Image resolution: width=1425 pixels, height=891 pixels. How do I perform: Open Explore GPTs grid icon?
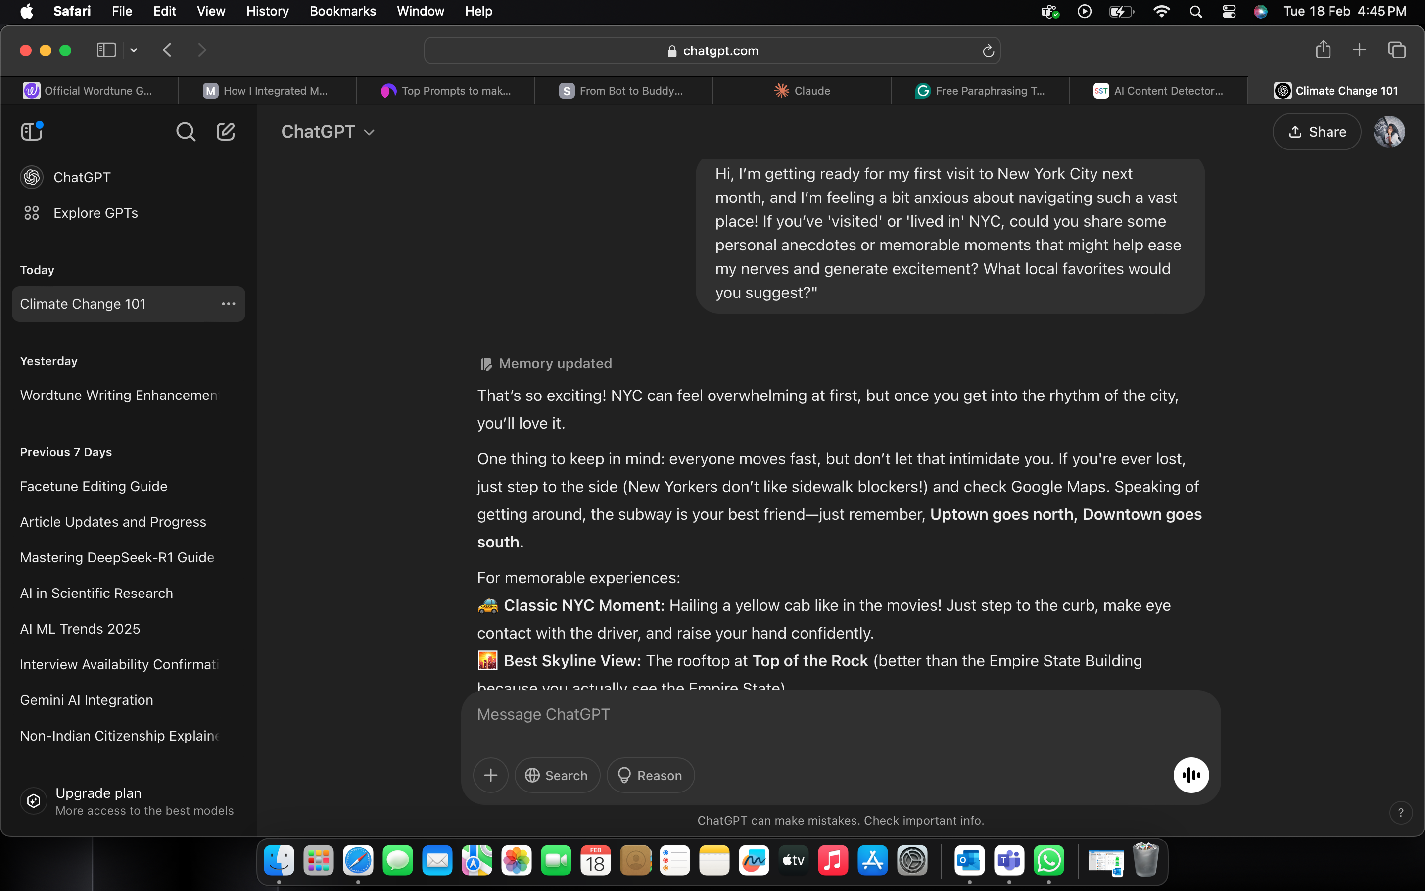click(32, 213)
